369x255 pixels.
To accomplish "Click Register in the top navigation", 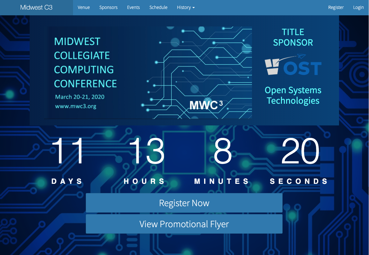I will coord(336,7).
